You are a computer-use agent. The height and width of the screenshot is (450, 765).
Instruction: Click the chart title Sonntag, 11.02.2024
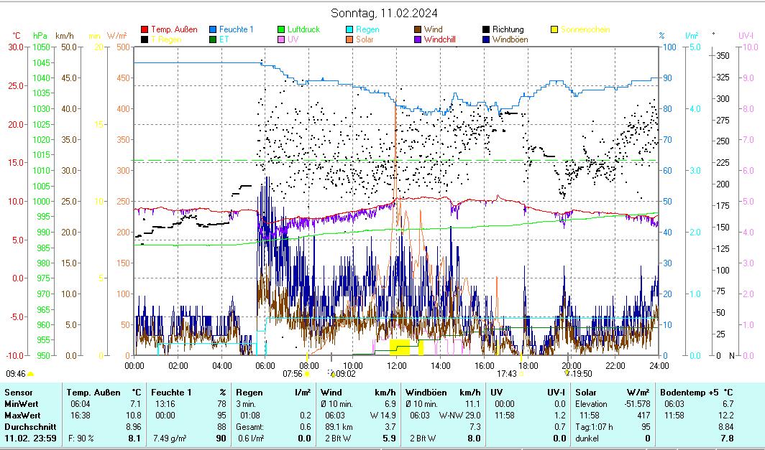tap(384, 13)
